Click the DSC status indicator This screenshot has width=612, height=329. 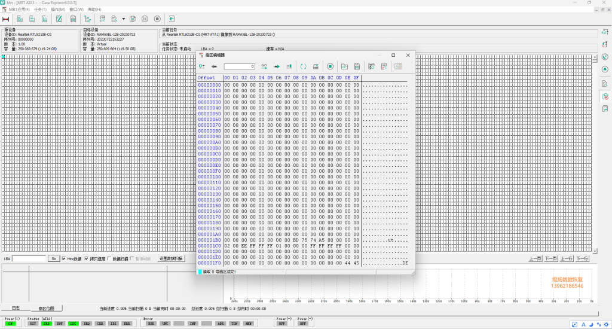tap(73, 324)
